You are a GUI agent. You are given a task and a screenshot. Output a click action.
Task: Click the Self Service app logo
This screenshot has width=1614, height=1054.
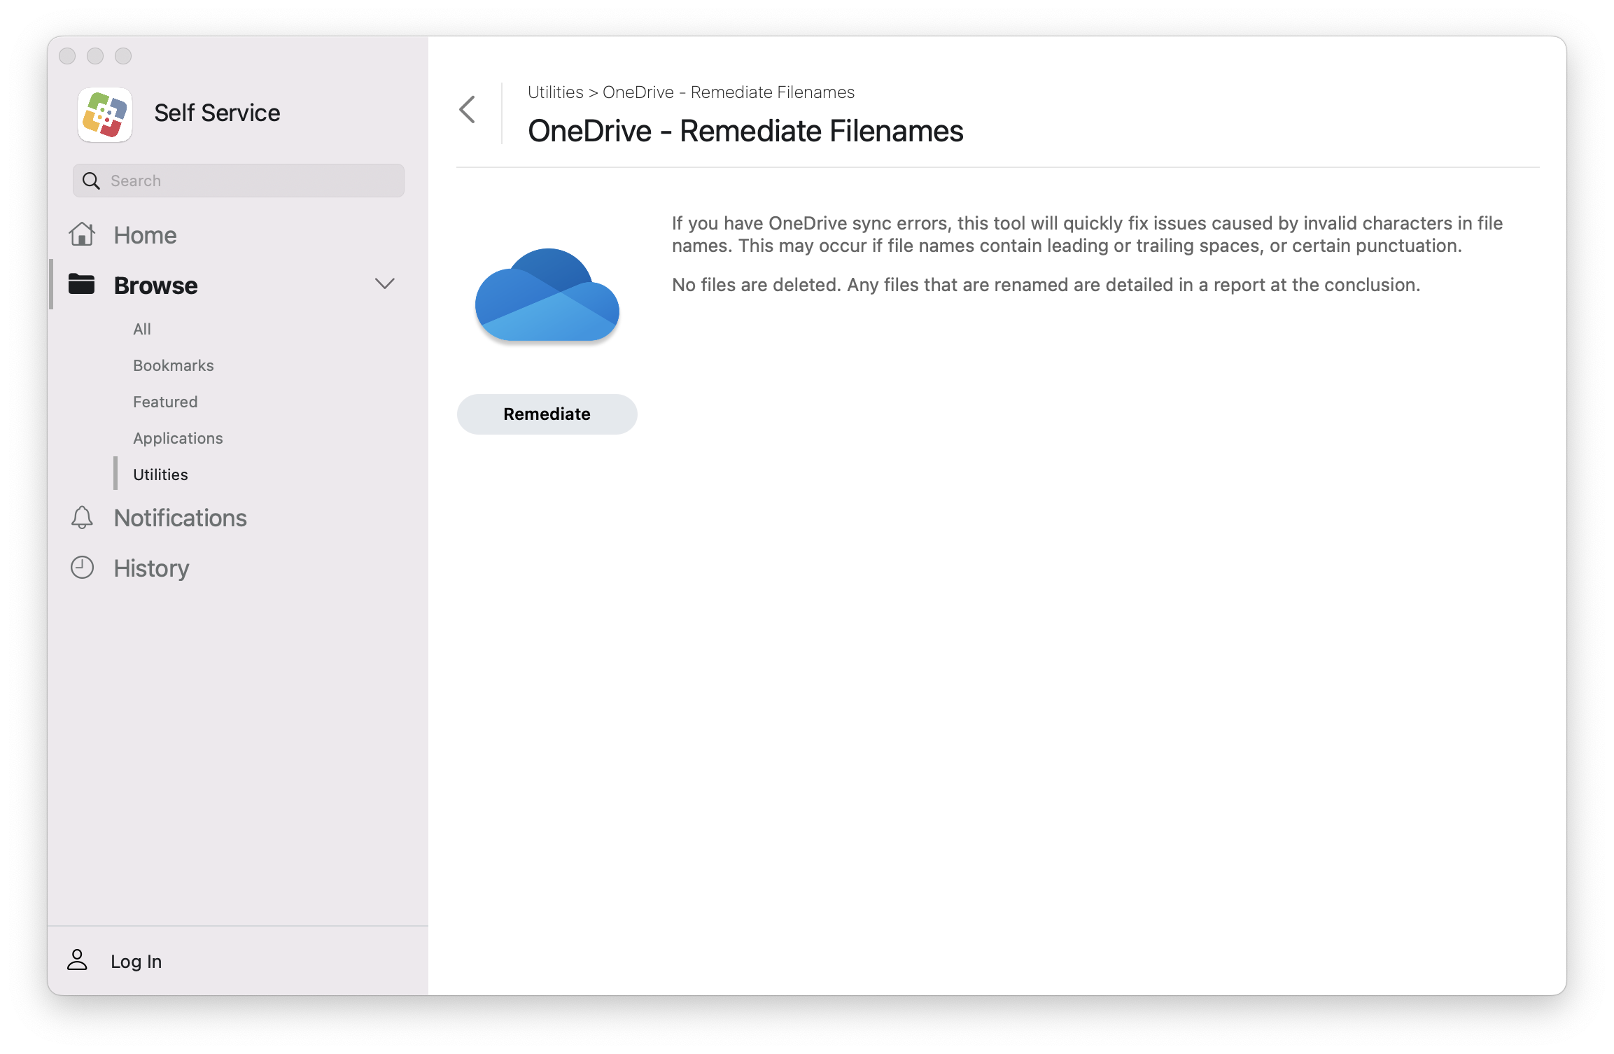[x=105, y=114]
